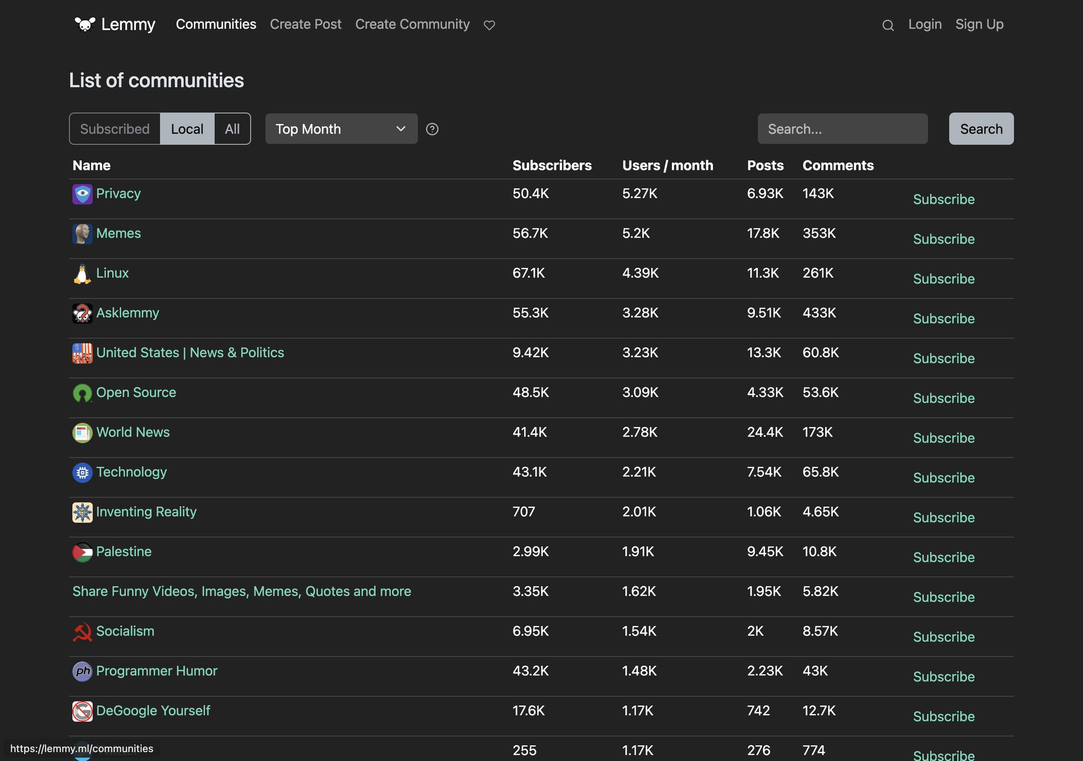Open United States | News & Politics link
This screenshot has width=1083, height=761.
tap(190, 353)
